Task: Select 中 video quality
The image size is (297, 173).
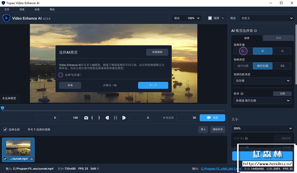Action: (262, 51)
